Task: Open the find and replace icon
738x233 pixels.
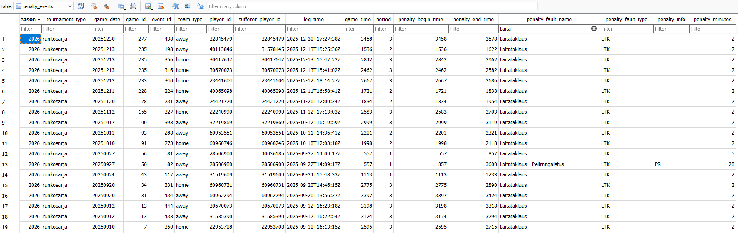Action: tap(200, 6)
